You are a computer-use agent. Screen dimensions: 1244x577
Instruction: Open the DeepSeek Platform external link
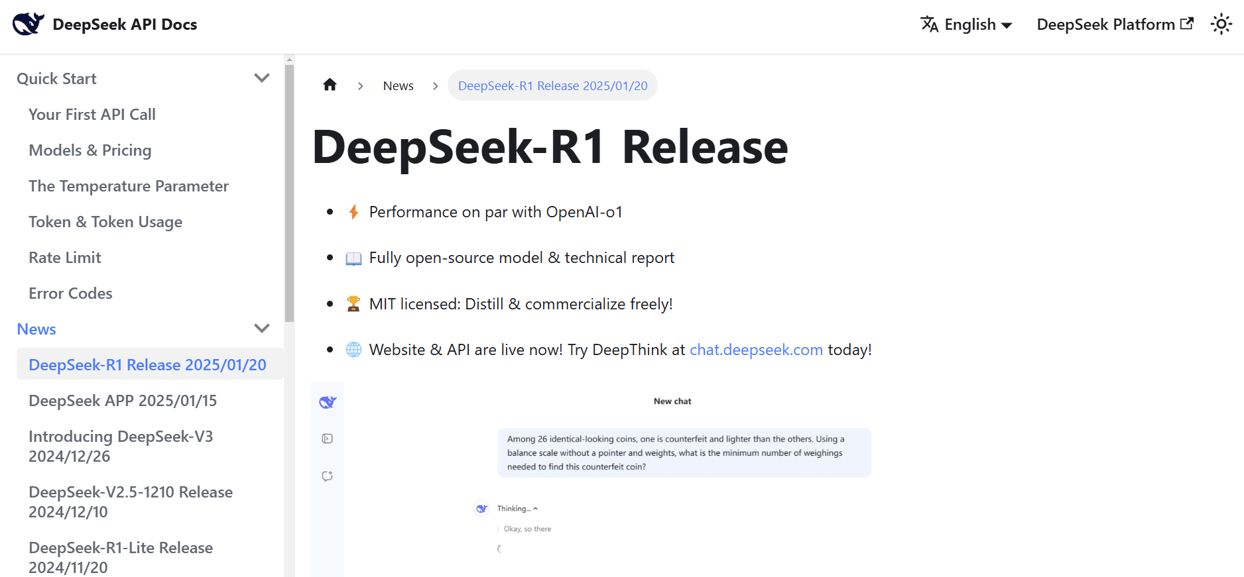pyautogui.click(x=1115, y=25)
